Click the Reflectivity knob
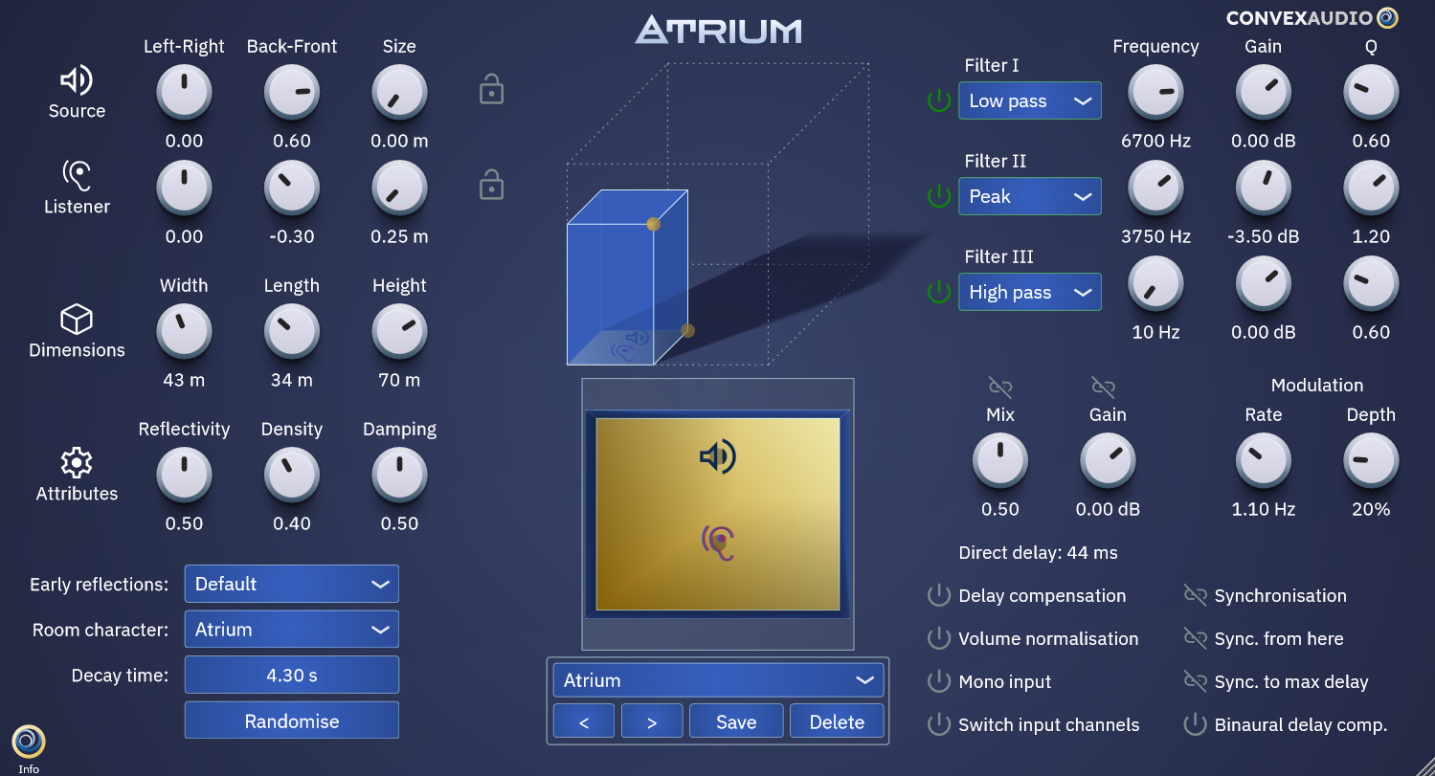 (x=184, y=475)
